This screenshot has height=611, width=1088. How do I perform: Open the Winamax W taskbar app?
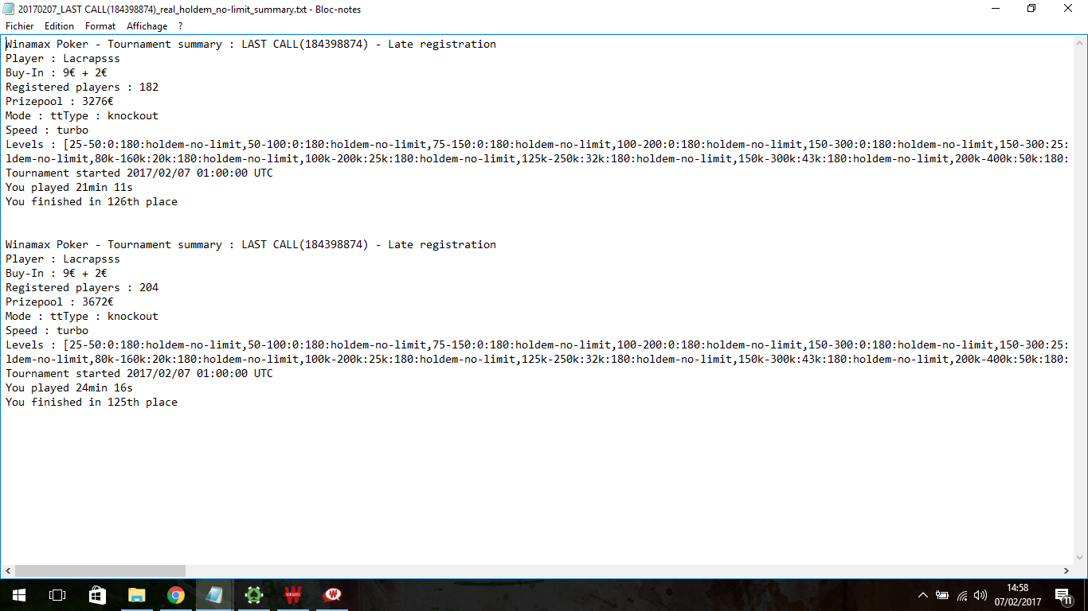[292, 595]
